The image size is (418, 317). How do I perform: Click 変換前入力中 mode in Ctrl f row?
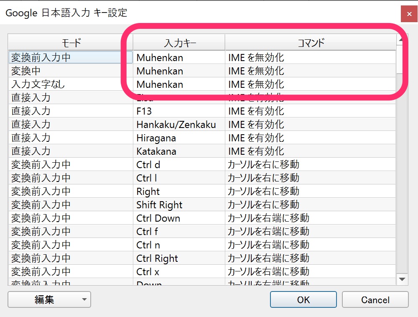71,231
